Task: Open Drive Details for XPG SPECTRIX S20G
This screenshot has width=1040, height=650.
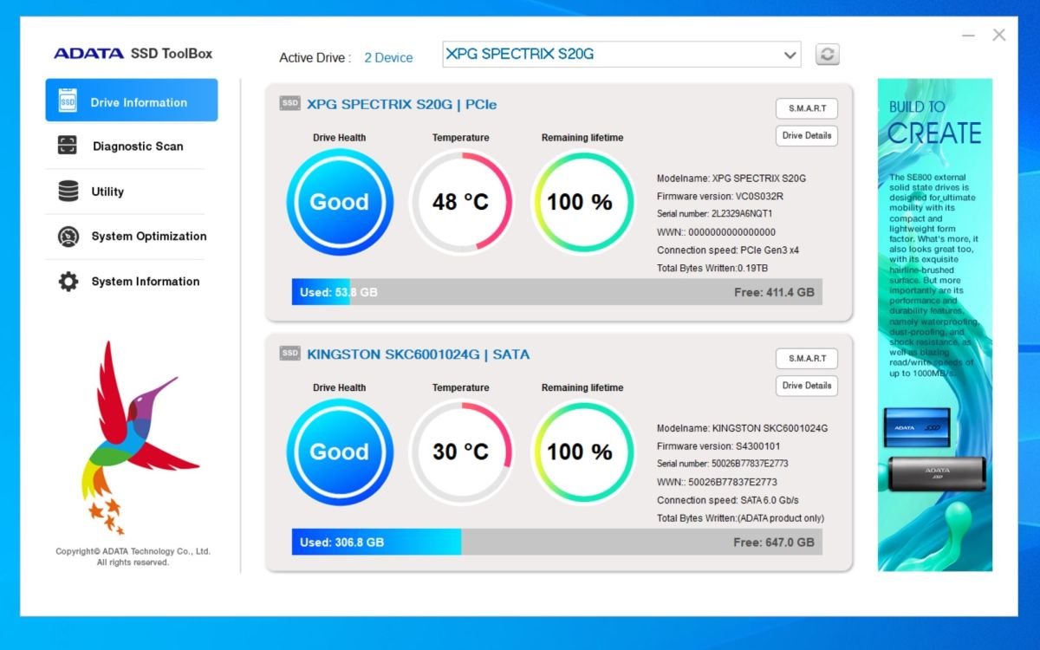Action: 806,135
